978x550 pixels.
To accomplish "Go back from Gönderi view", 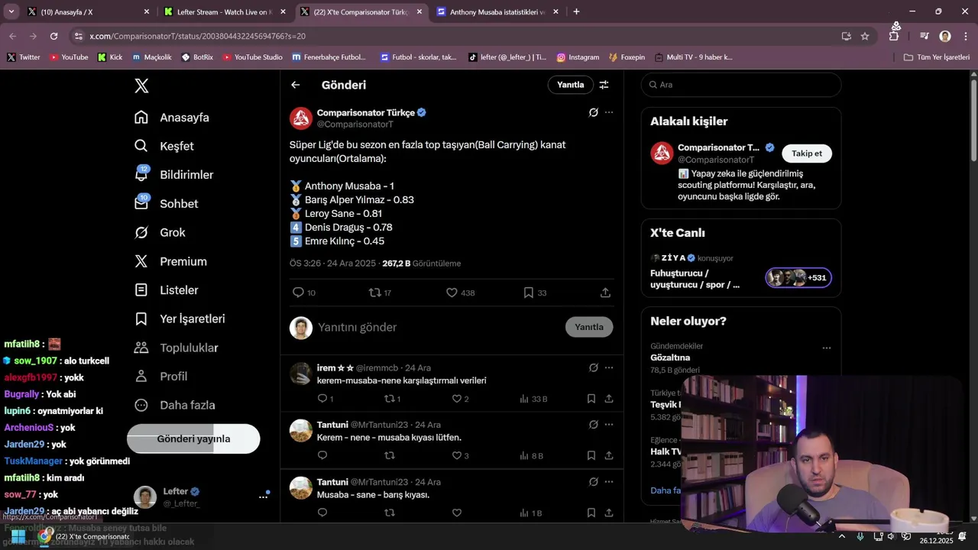I will tap(296, 85).
